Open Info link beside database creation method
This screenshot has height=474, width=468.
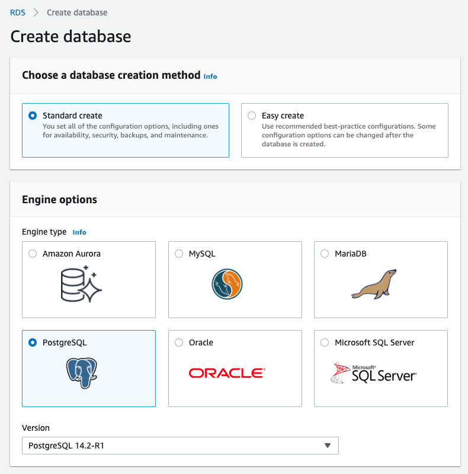[210, 76]
